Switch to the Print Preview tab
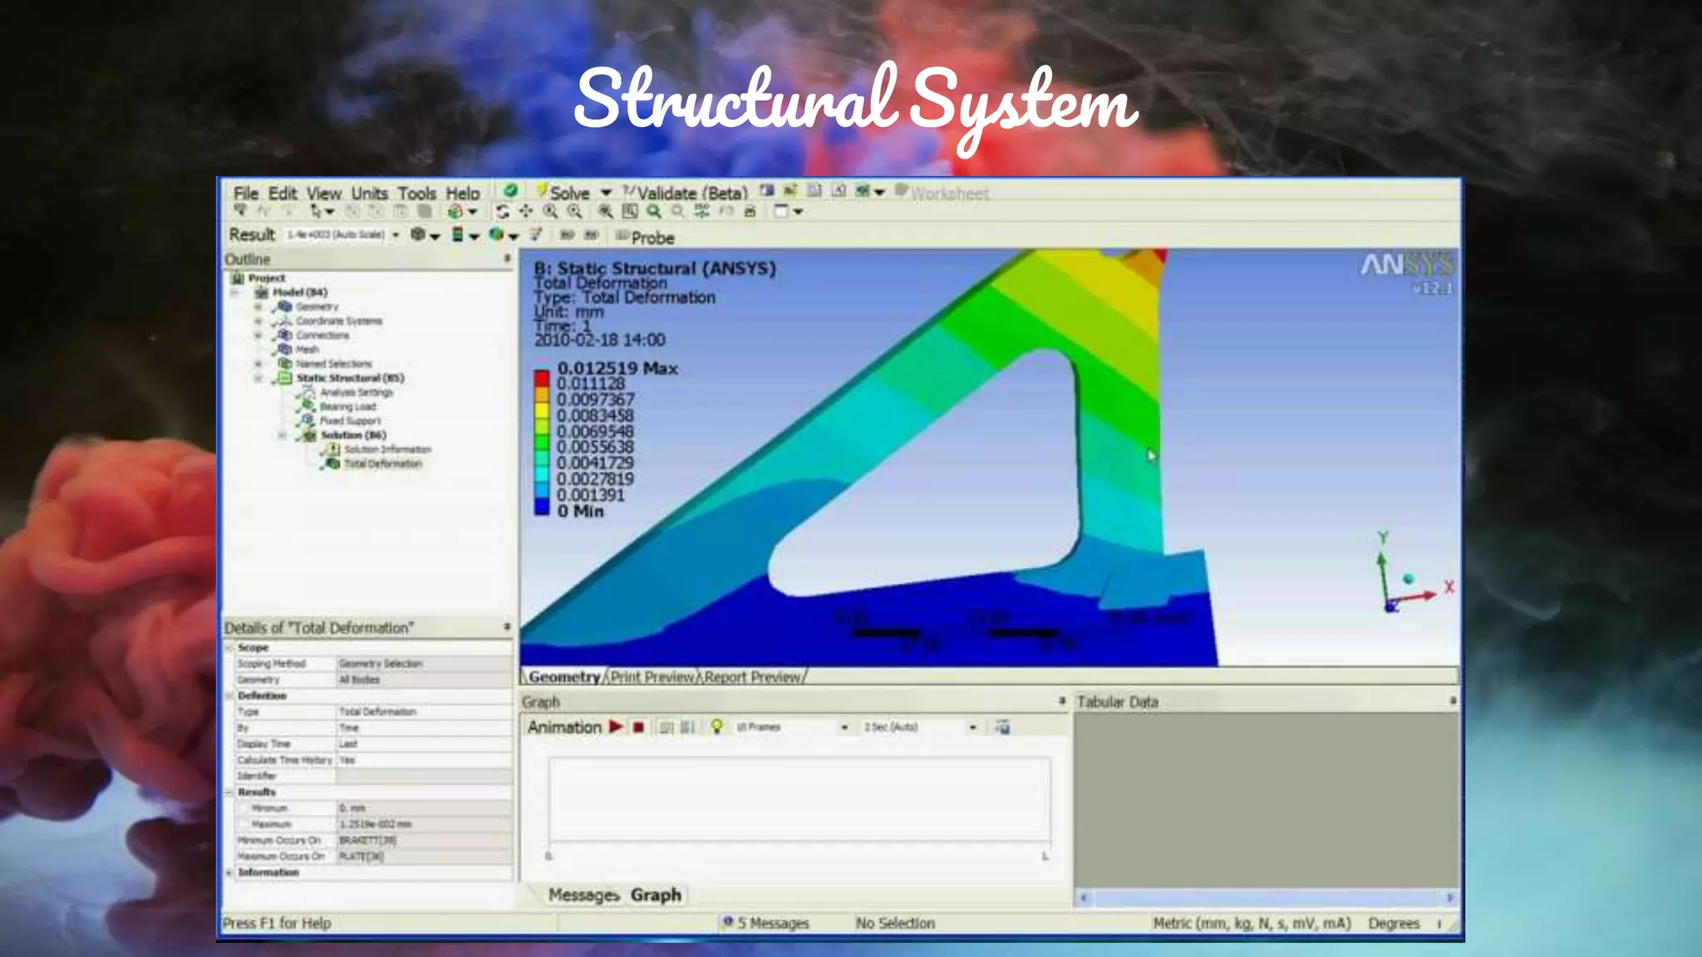Image resolution: width=1702 pixels, height=957 pixels. click(x=652, y=677)
